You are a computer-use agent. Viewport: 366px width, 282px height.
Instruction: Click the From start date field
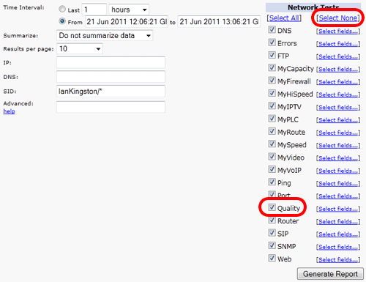click(127, 22)
